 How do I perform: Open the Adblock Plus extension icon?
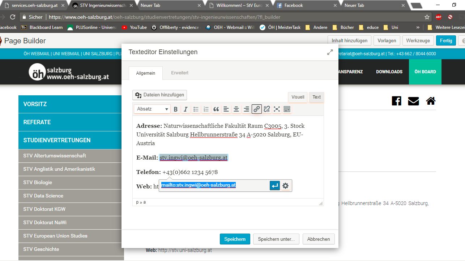[439, 17]
